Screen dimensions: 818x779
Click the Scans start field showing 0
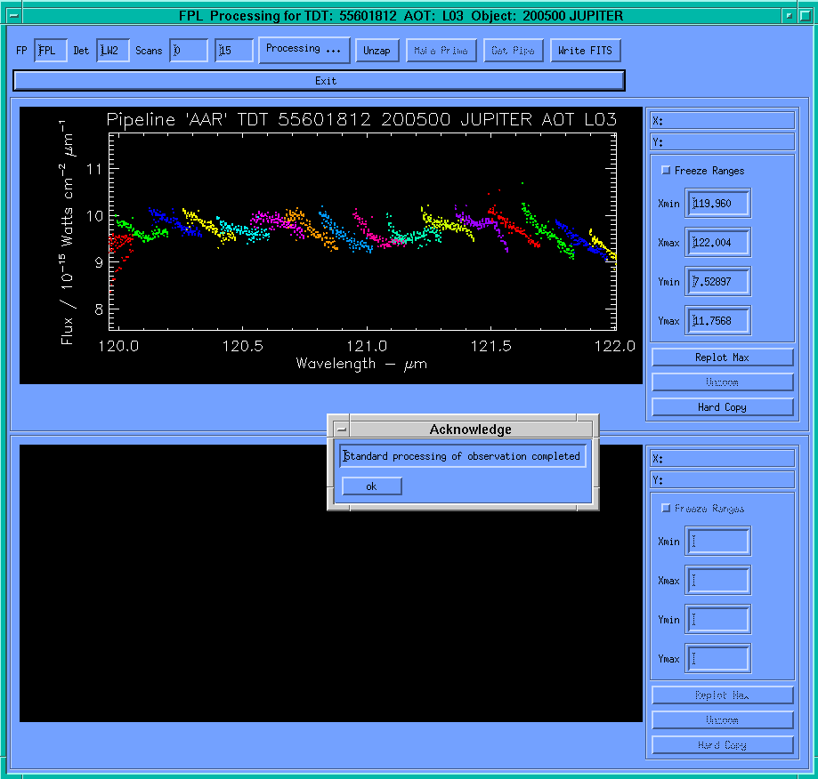pos(188,51)
